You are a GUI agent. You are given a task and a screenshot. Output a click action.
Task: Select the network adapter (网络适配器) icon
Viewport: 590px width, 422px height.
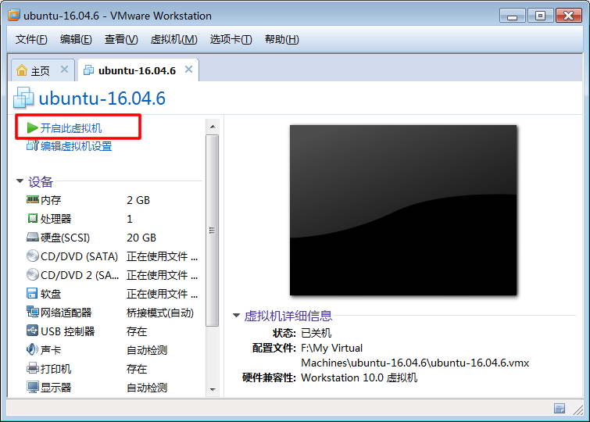[x=32, y=313]
